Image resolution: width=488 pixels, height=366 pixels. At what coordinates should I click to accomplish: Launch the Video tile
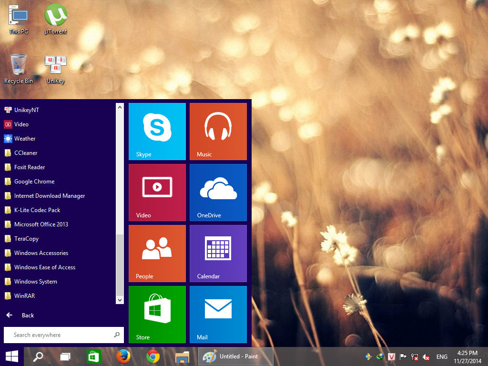[x=157, y=193]
